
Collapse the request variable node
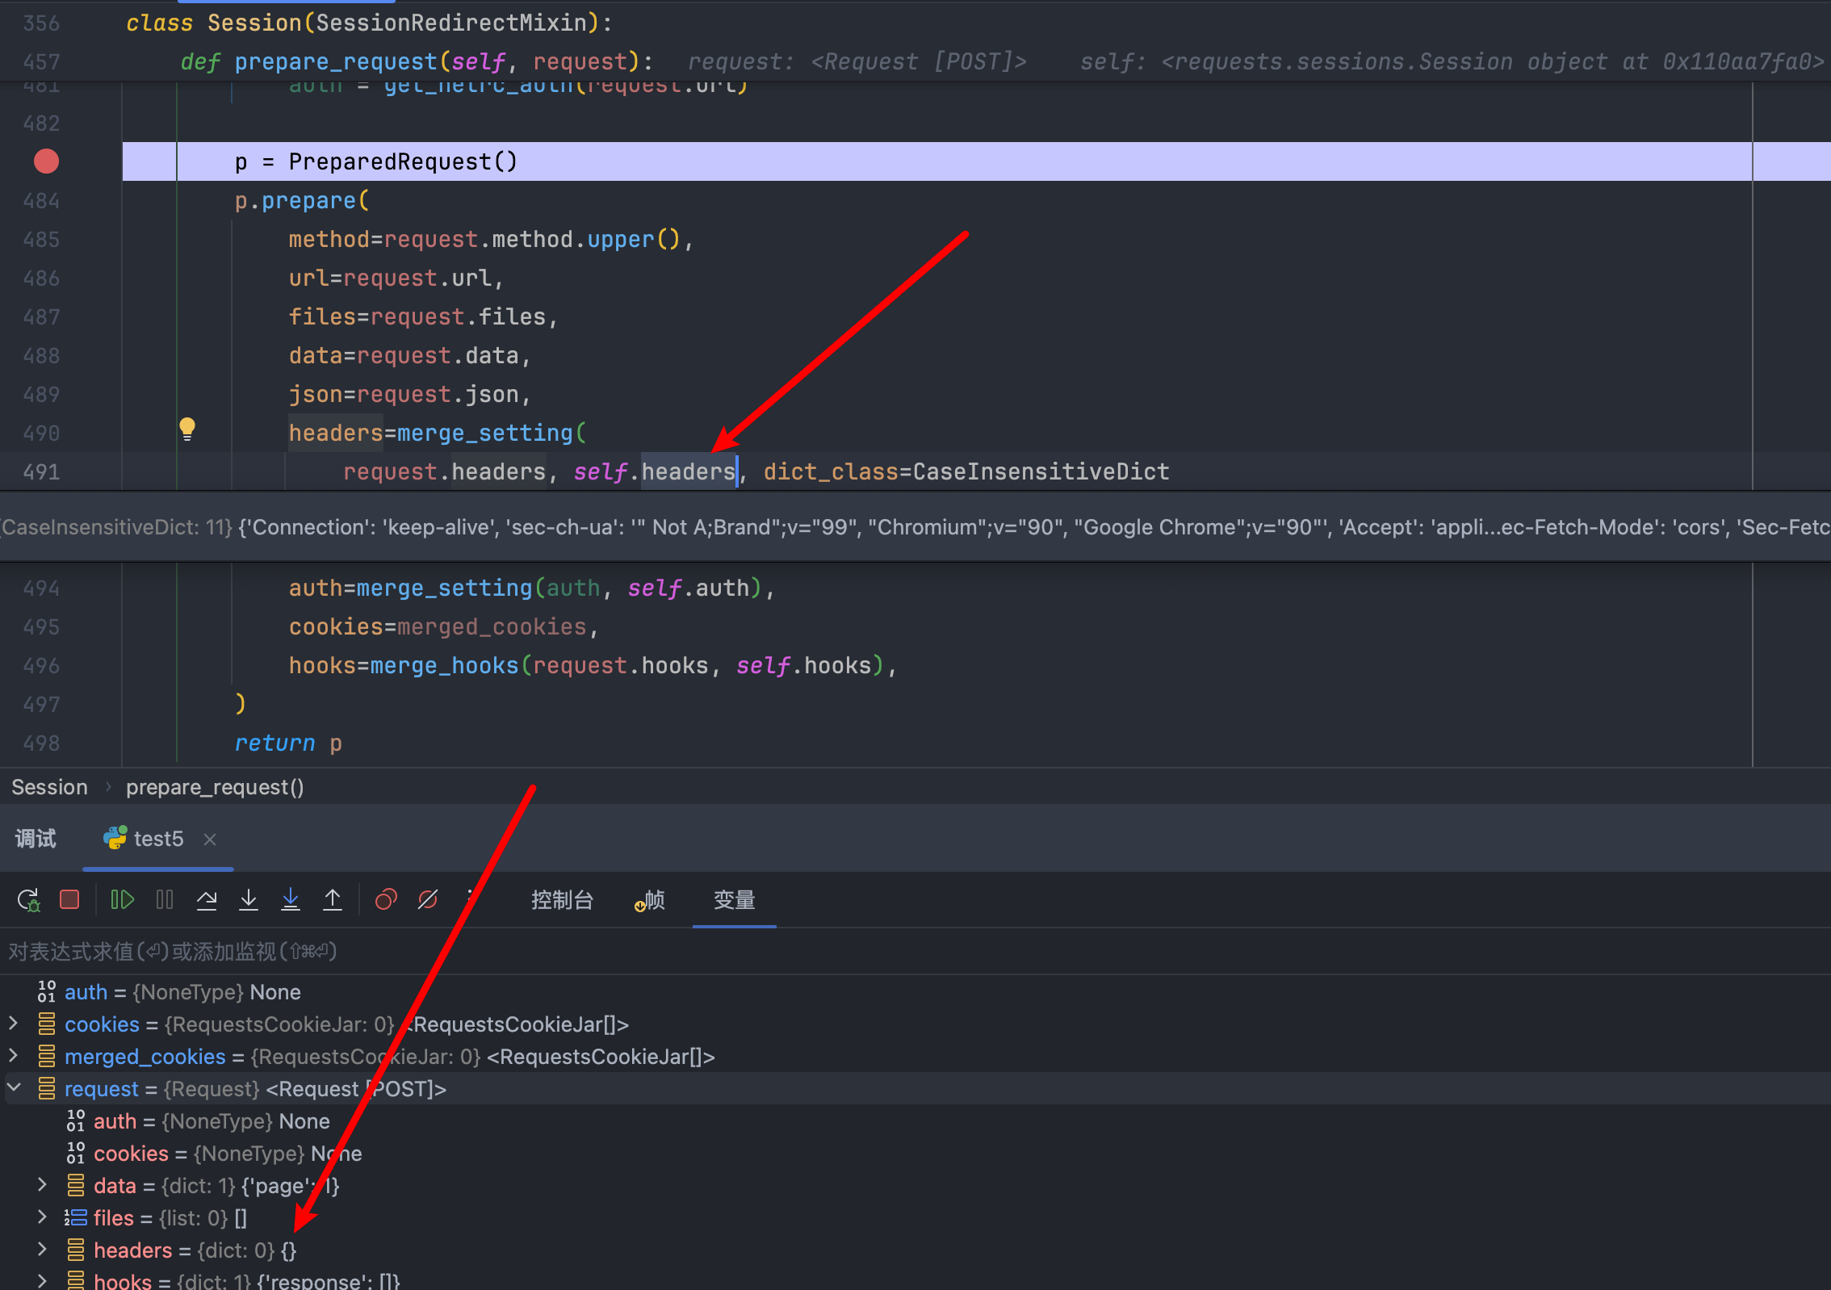click(x=14, y=1088)
